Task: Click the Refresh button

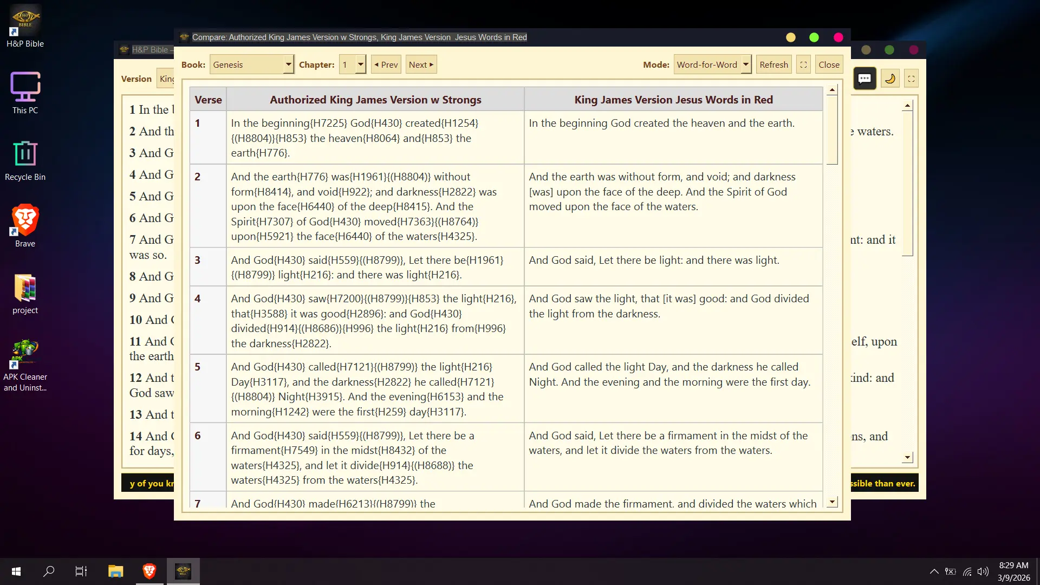Action: 773,64
